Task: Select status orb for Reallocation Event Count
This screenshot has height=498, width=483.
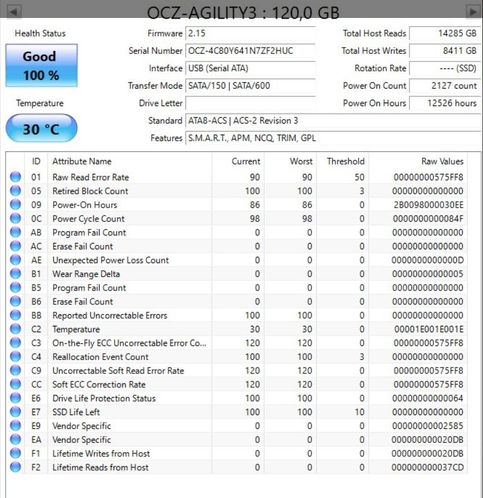Action: [x=16, y=357]
